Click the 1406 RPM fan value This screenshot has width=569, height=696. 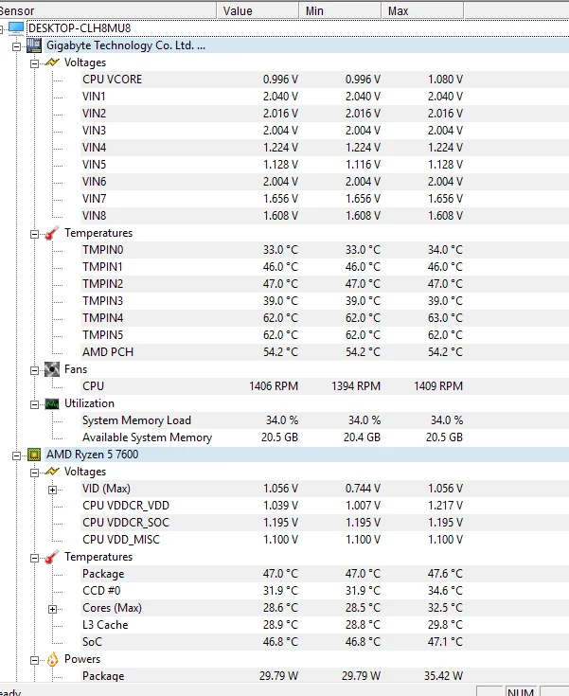(274, 386)
